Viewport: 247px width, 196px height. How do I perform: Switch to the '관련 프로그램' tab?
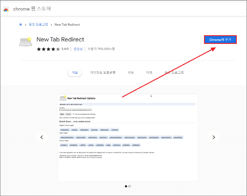(174, 73)
